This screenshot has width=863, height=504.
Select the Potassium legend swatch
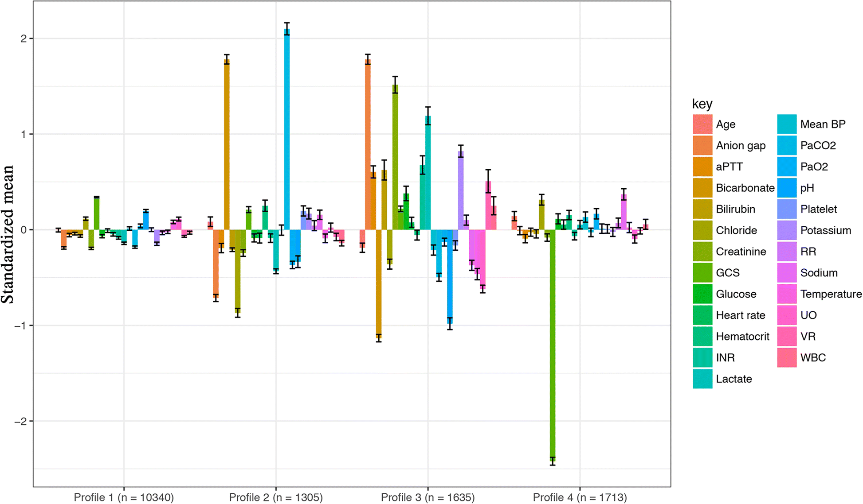click(787, 230)
